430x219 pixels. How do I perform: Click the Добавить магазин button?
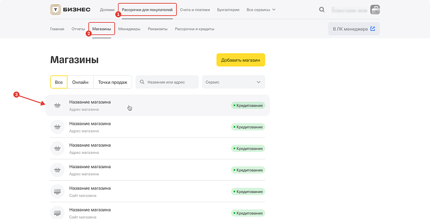point(241,60)
